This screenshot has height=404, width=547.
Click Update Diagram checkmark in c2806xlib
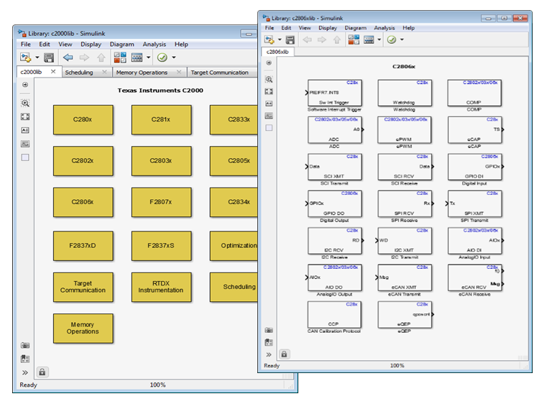pos(392,40)
